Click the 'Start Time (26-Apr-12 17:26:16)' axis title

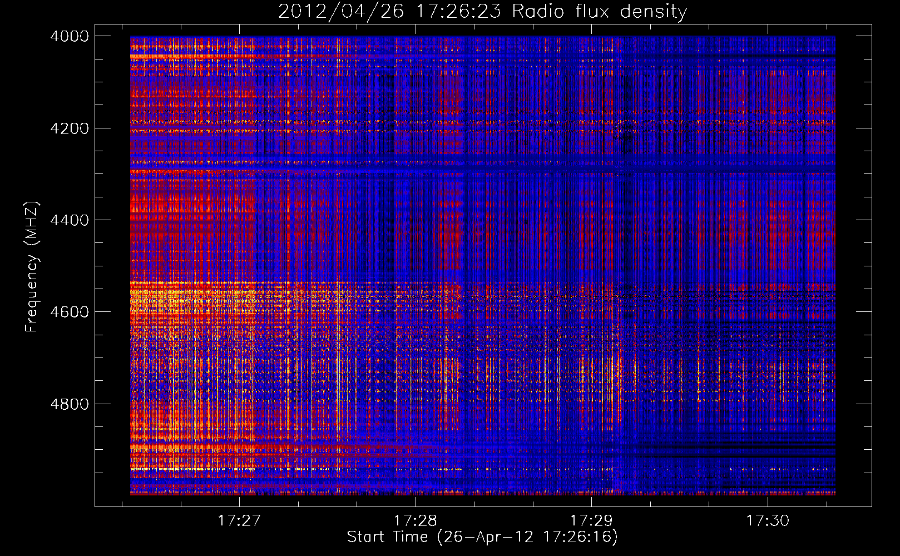[482, 537]
